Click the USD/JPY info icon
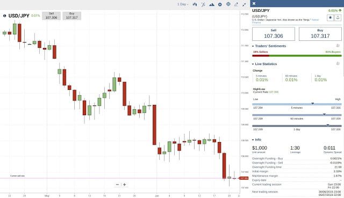This screenshot has height=198, width=344. pyautogui.click(x=4, y=16)
